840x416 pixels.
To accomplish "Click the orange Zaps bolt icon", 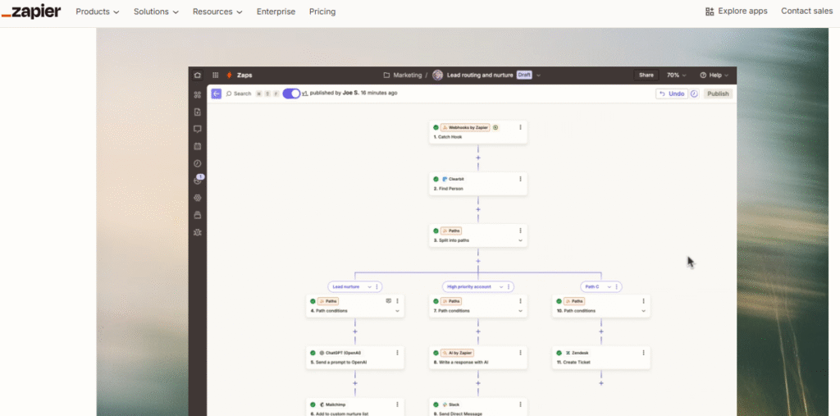I will click(230, 75).
